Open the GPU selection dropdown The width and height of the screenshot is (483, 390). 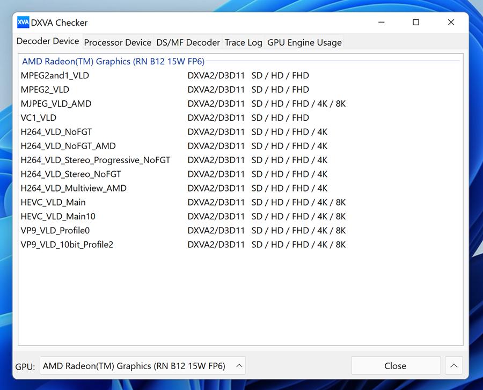pos(142,366)
